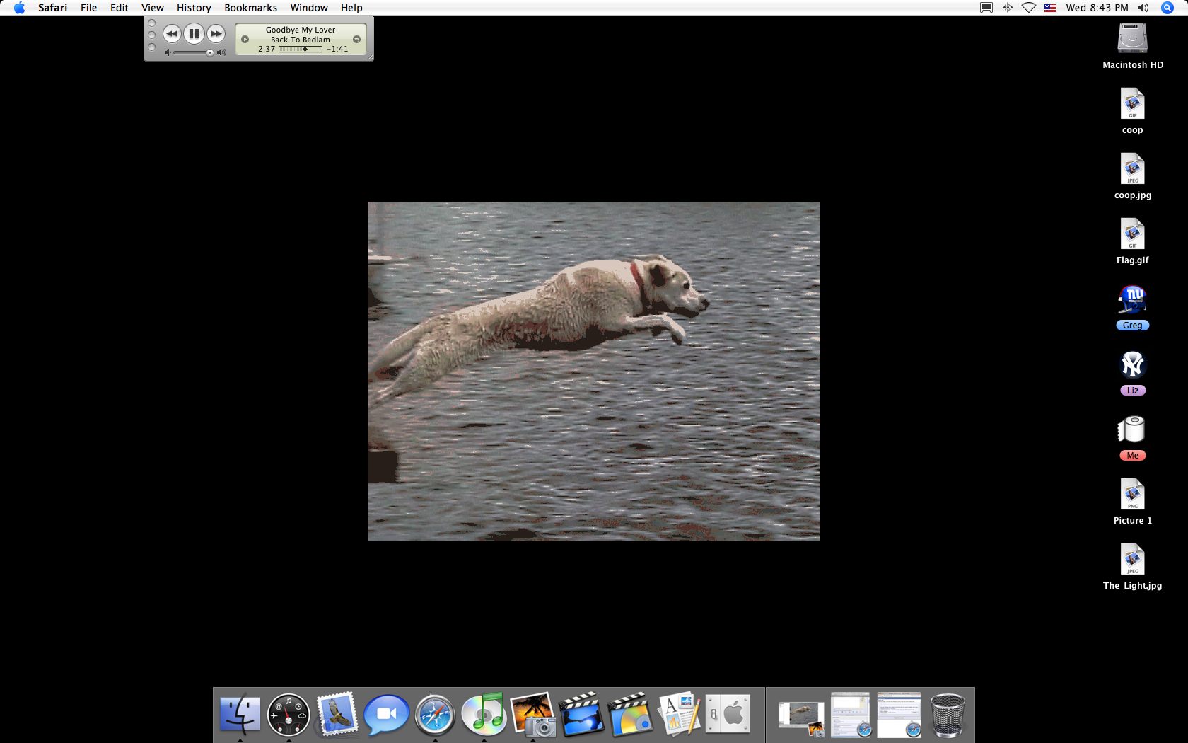Open Pages from the Dock
The width and height of the screenshot is (1188, 743).
coord(679,714)
